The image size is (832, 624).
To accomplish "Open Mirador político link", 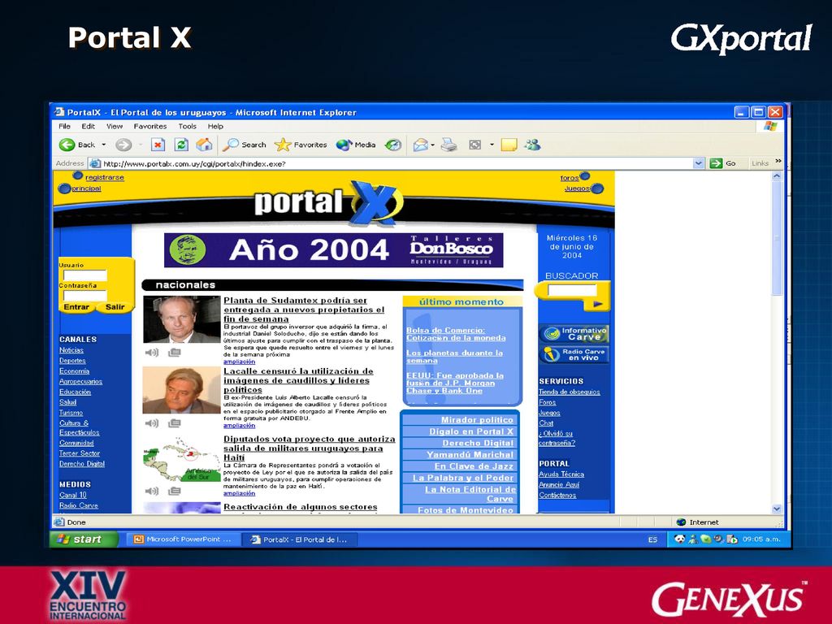I will pos(477,420).
